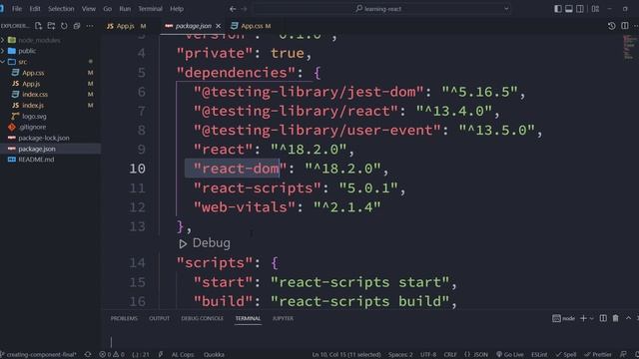
Task: Switch to the App.css tab
Action: pyautogui.click(x=251, y=26)
